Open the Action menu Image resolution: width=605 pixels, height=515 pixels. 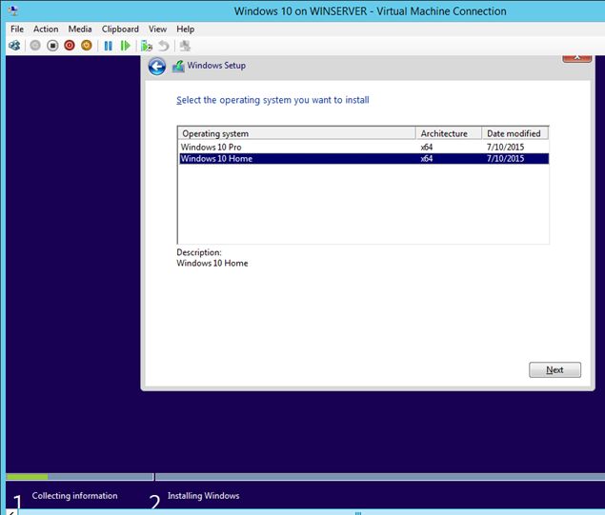coord(46,30)
